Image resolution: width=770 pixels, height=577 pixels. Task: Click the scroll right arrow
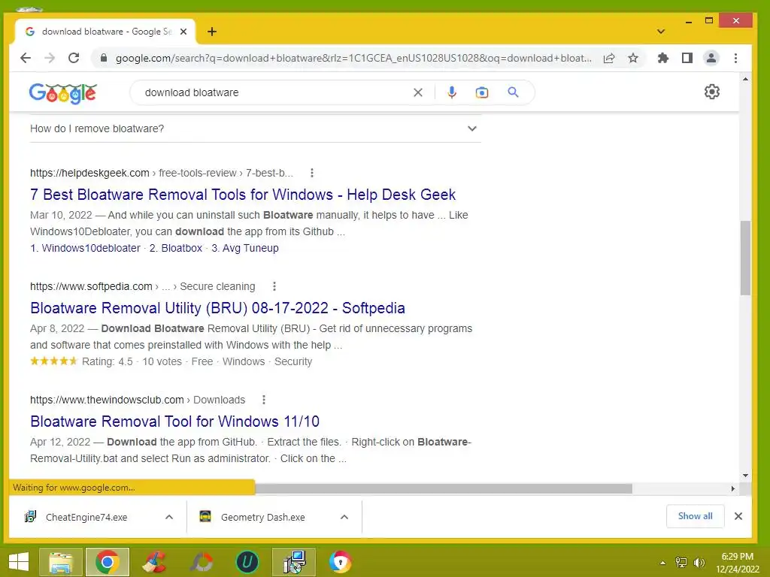click(732, 488)
